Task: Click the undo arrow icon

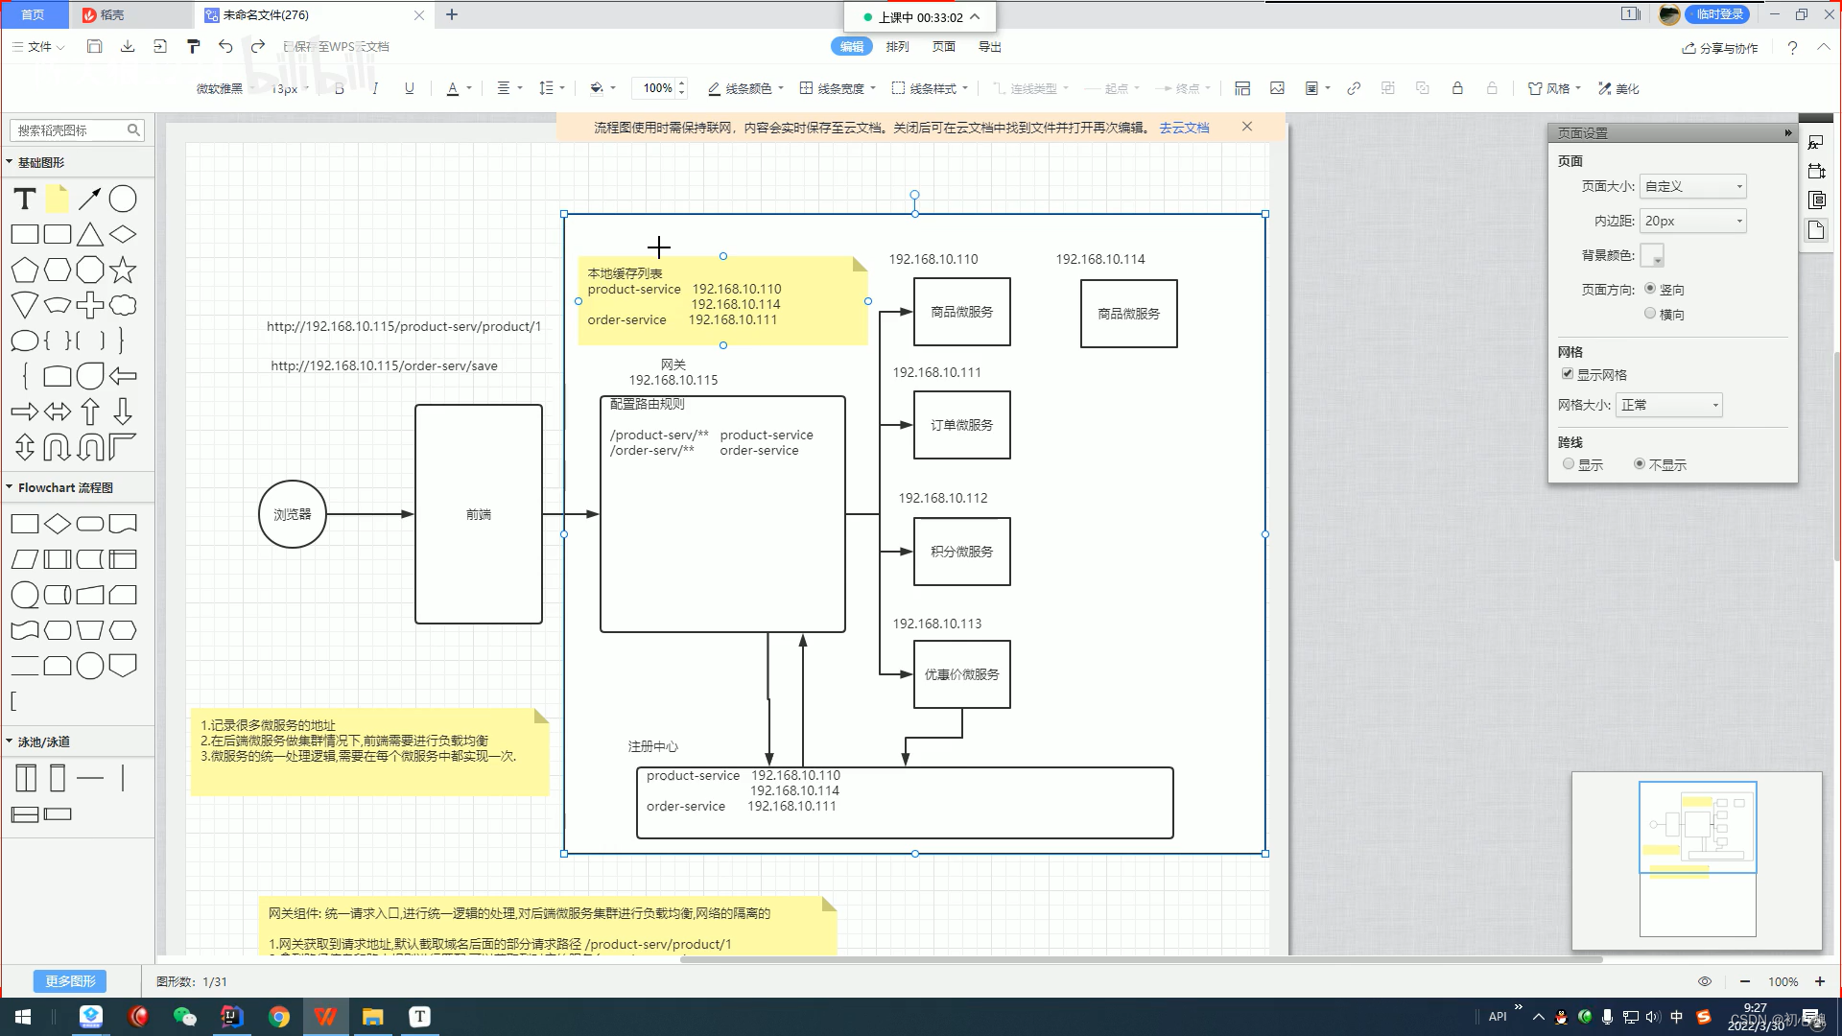Action: coord(225,46)
